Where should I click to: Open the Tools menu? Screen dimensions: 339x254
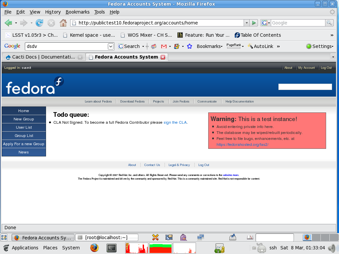[x=99, y=12]
